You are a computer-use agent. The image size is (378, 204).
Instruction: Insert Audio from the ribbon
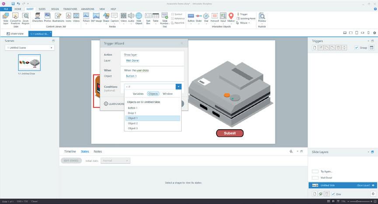pos(131,17)
